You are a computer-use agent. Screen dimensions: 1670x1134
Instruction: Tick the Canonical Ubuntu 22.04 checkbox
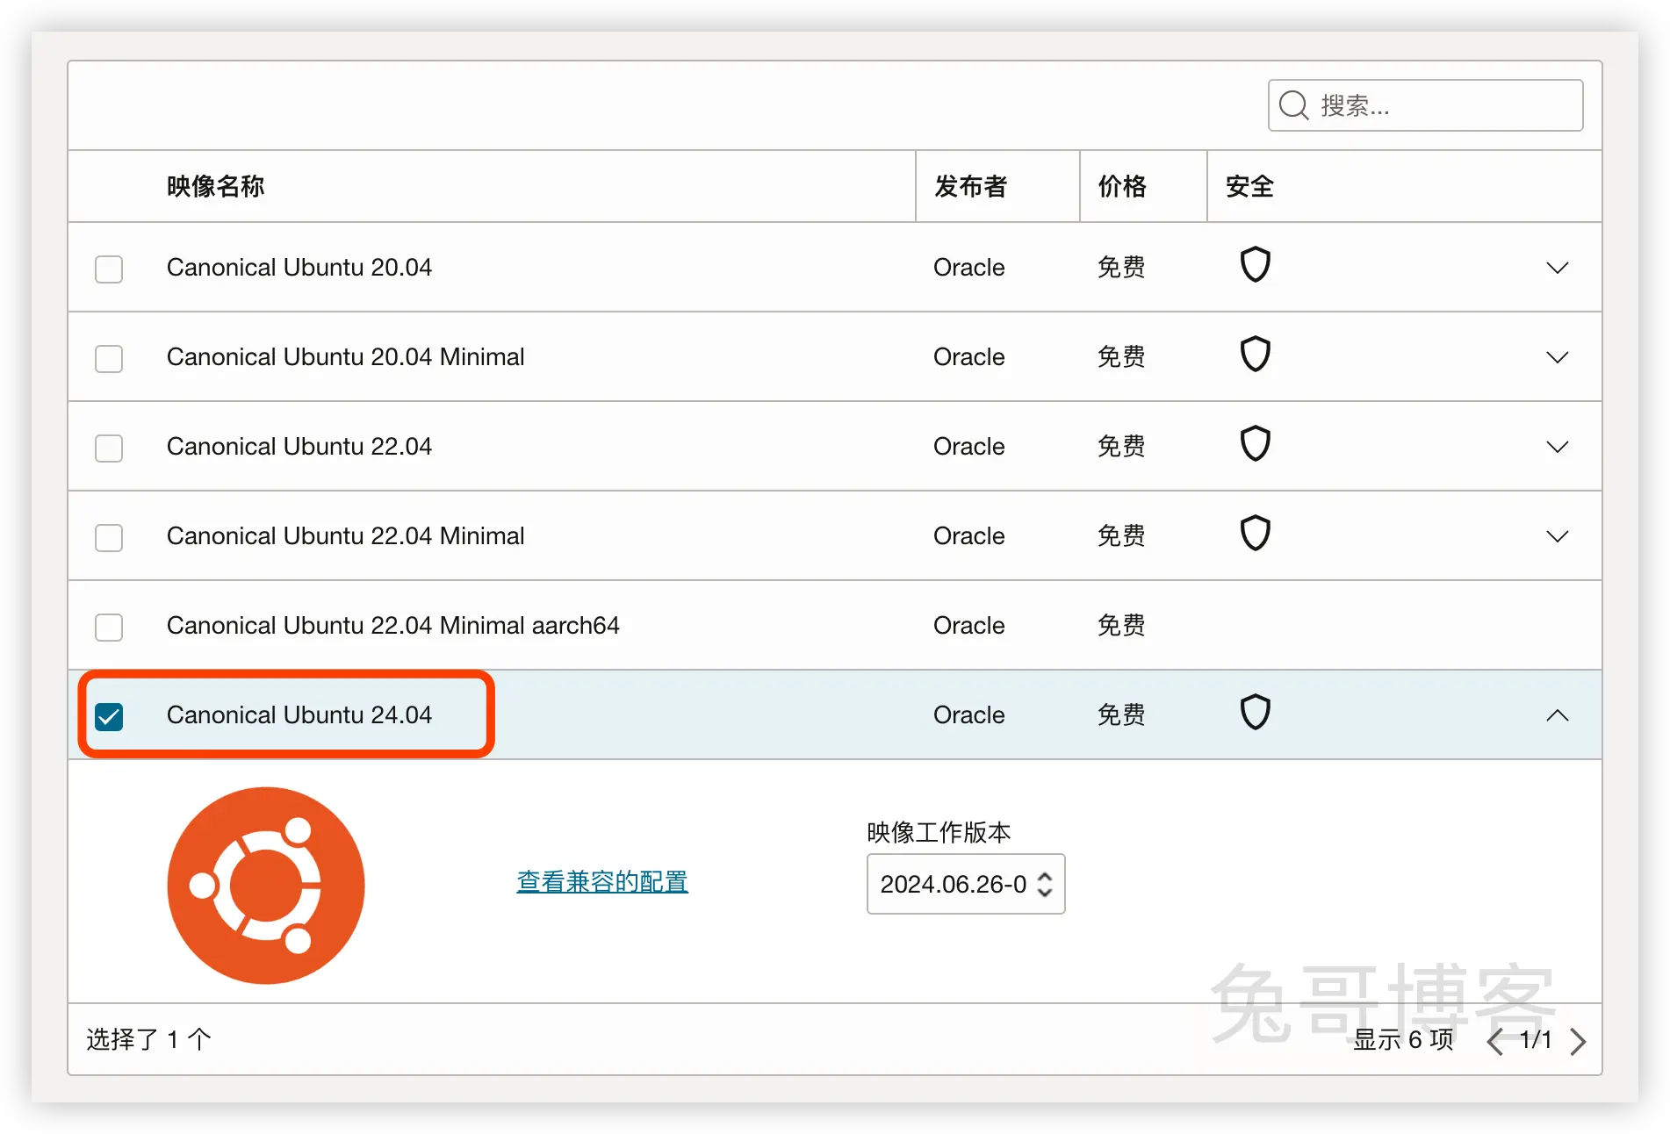[109, 448]
